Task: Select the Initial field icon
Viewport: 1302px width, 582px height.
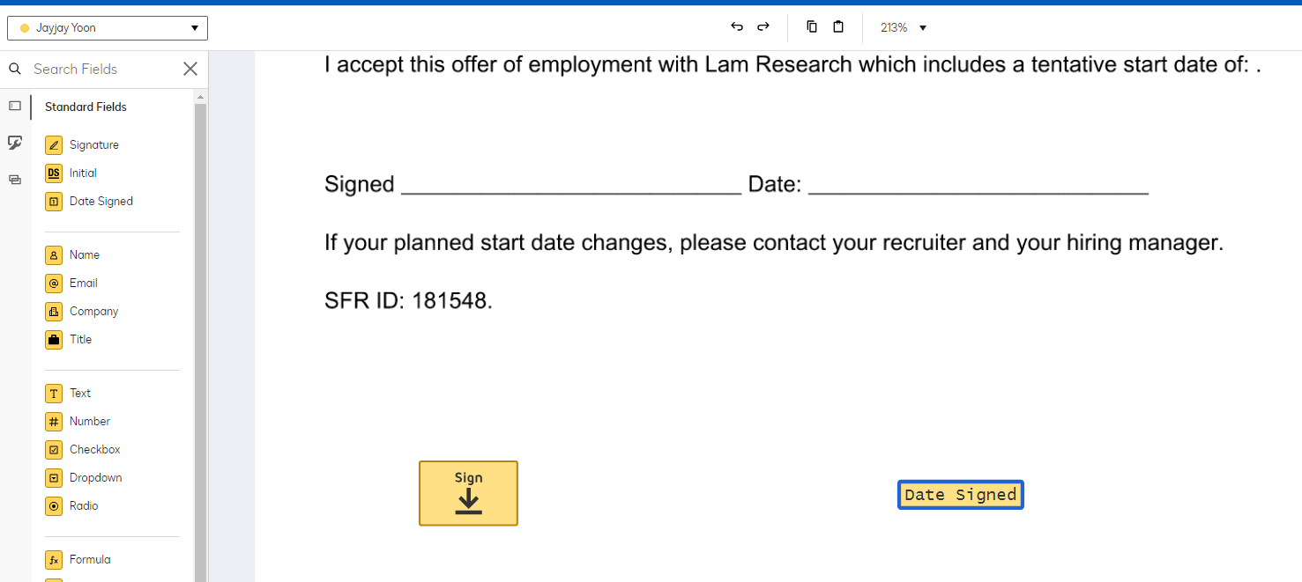Action: [x=54, y=173]
